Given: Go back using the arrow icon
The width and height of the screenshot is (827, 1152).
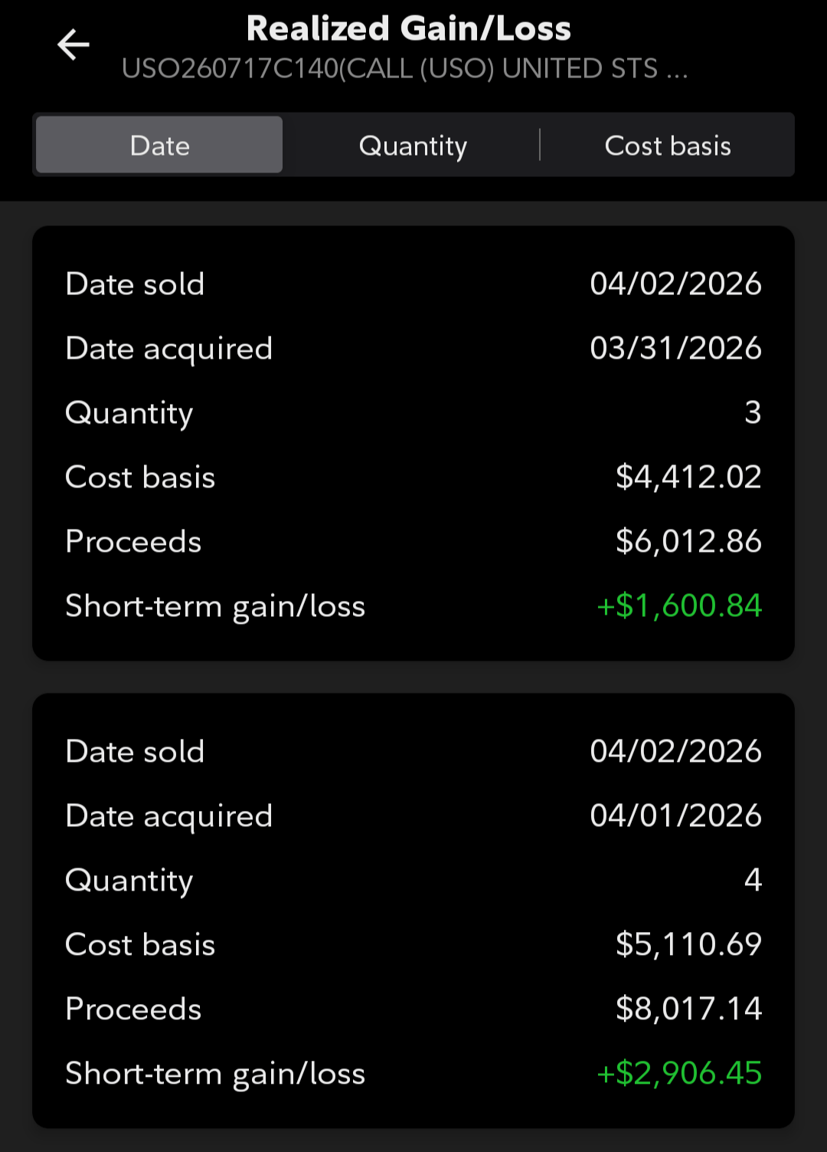Looking at the screenshot, I should [74, 44].
